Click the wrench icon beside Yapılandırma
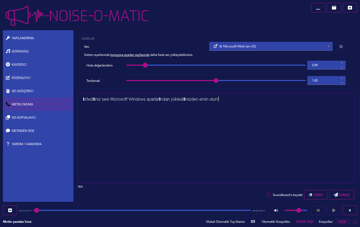 (x=8, y=38)
